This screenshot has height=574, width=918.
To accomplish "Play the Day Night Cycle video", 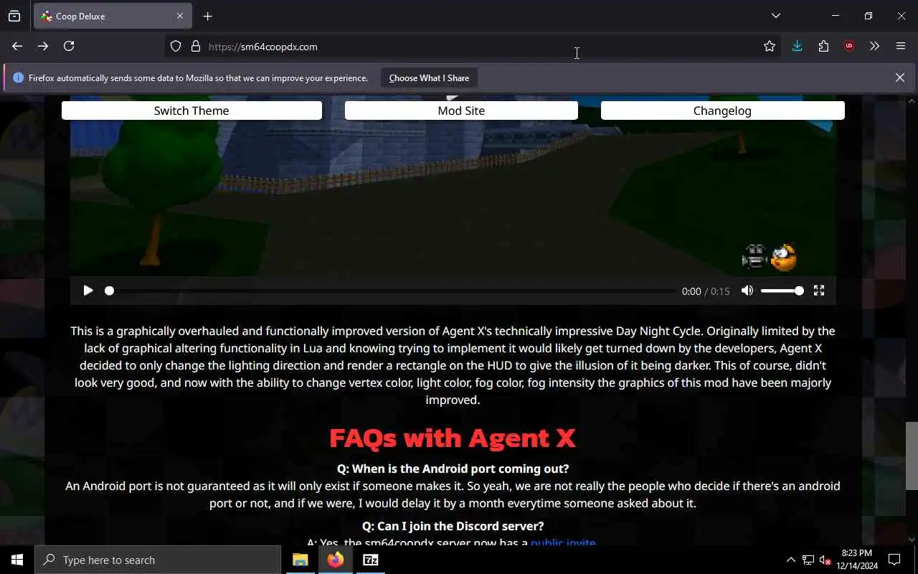I will click(88, 291).
